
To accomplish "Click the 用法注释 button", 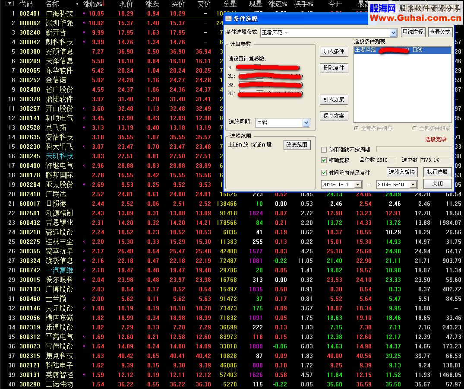I will tap(413, 32).
